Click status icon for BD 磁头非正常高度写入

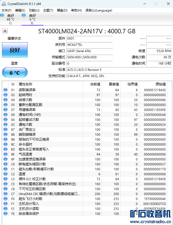tap(5, 149)
